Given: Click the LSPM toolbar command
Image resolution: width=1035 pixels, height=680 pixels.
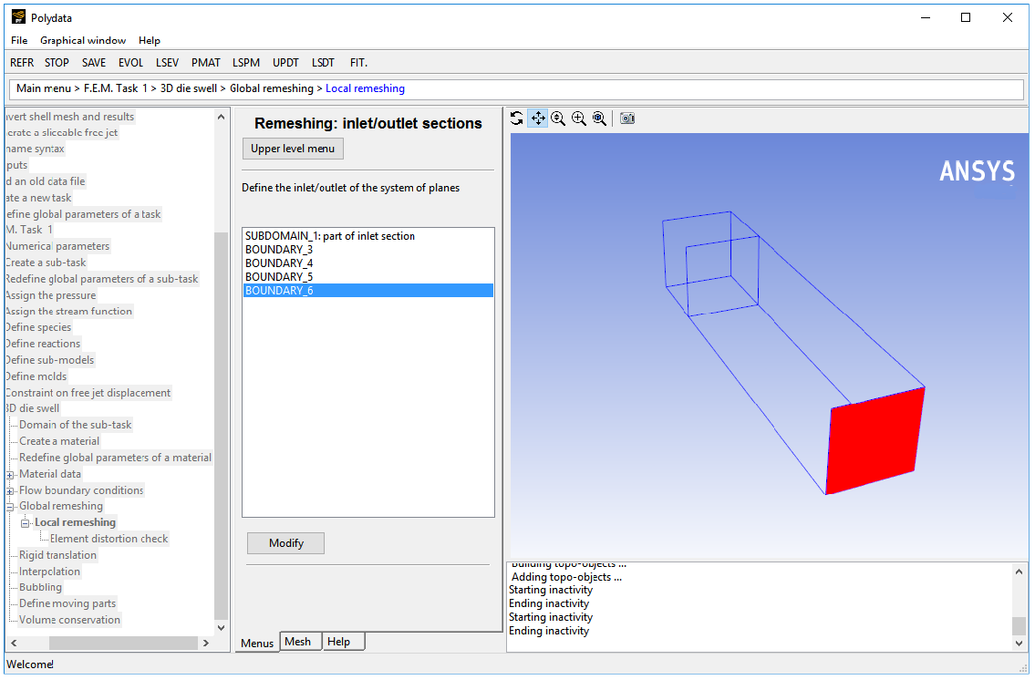Looking at the screenshot, I should 245,63.
